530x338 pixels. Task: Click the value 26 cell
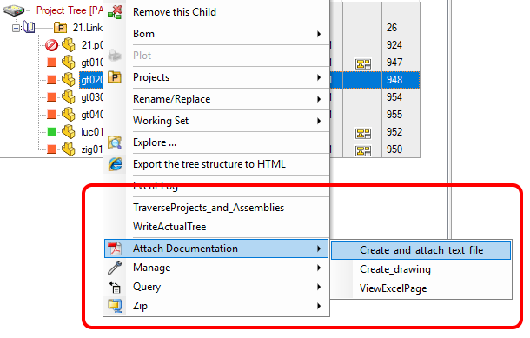[401, 28]
